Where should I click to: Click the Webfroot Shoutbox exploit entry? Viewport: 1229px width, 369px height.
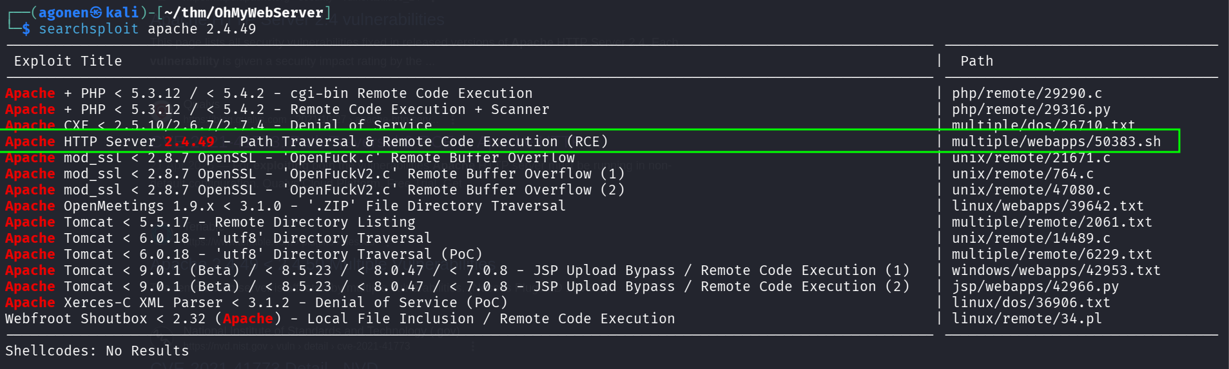point(340,319)
